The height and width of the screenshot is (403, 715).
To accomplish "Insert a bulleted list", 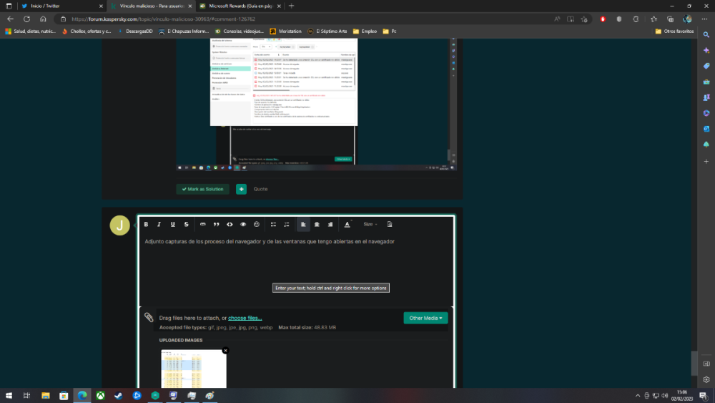I will point(273,224).
